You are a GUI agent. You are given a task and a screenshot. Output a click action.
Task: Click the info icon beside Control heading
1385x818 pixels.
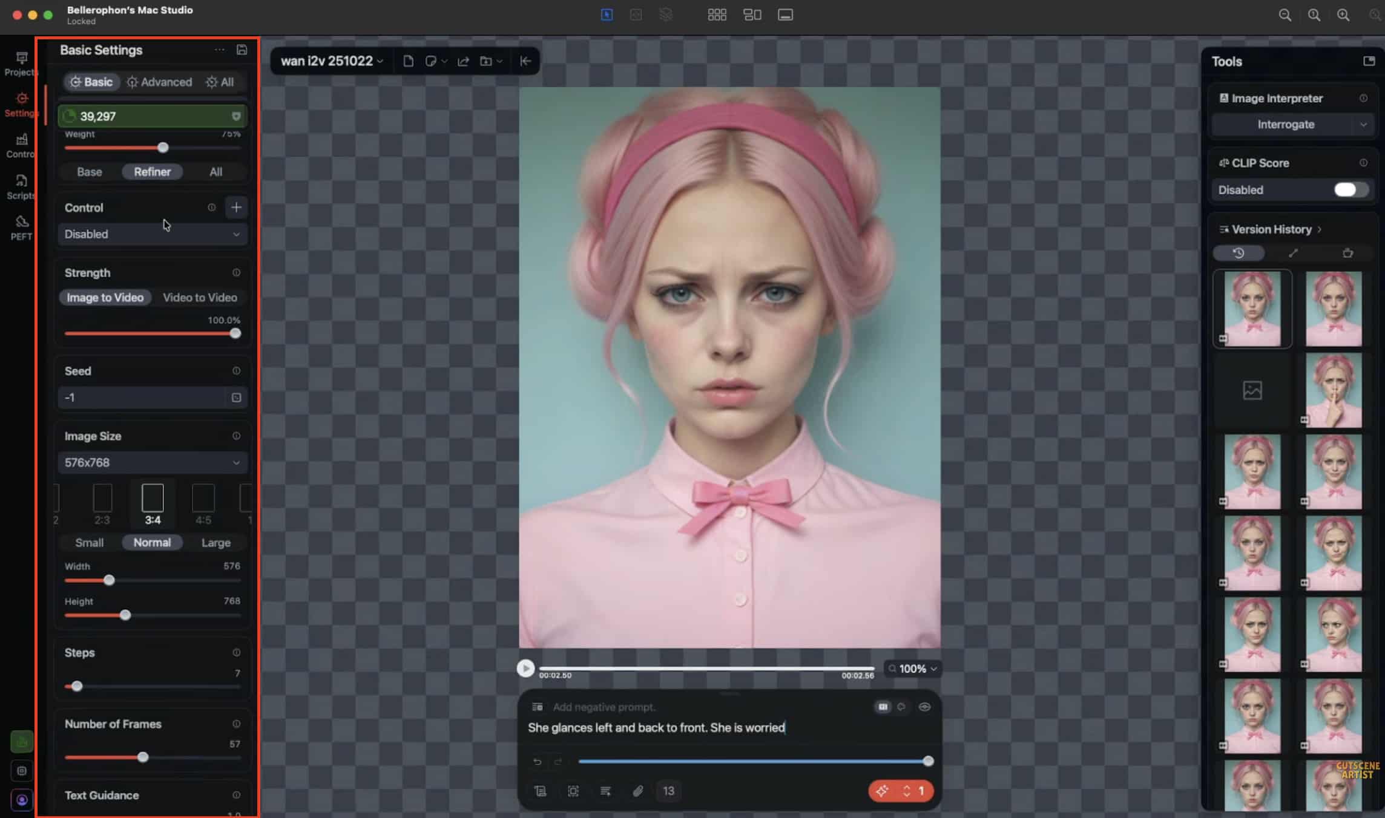pos(211,208)
